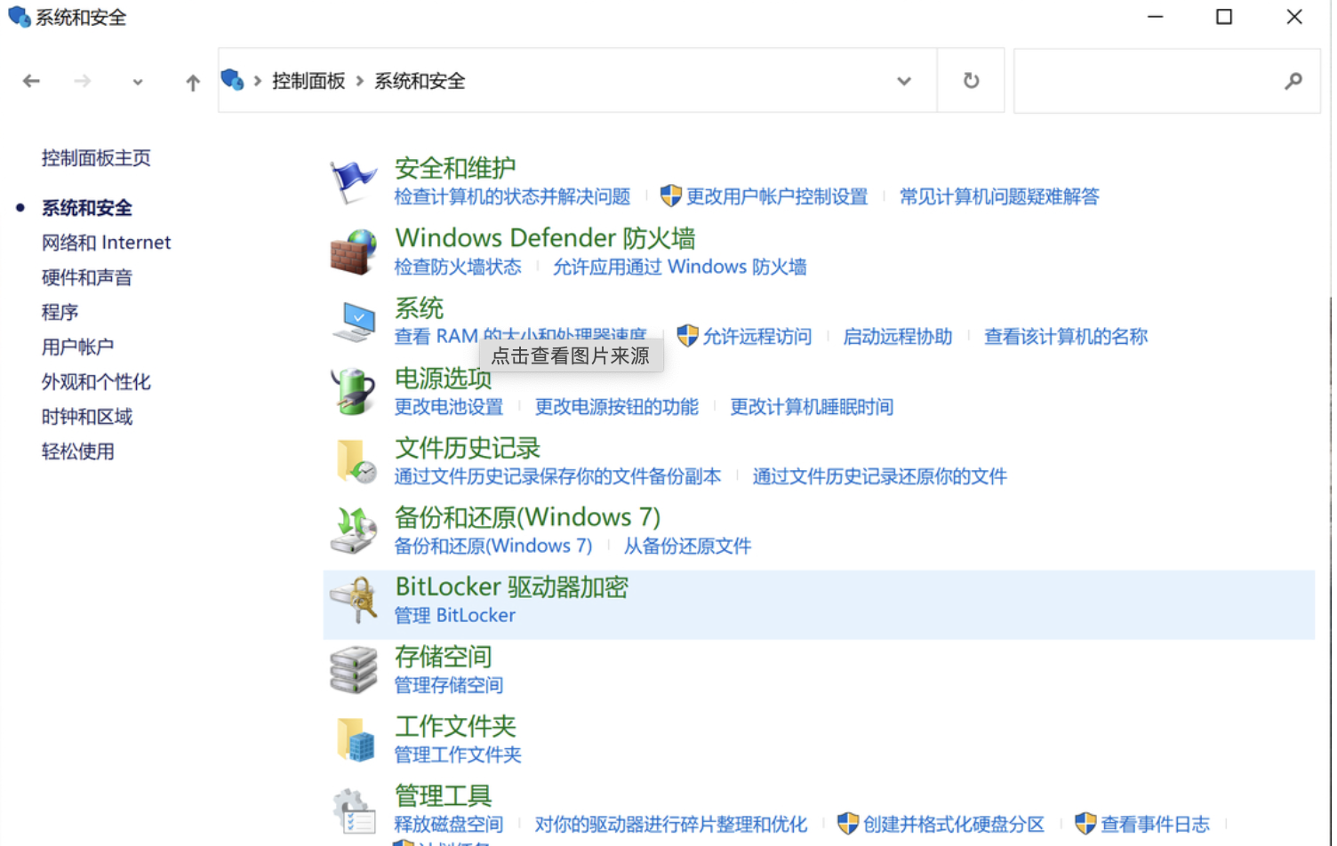
Task: Select 外观和个性化 in the sidebar
Action: 96,382
